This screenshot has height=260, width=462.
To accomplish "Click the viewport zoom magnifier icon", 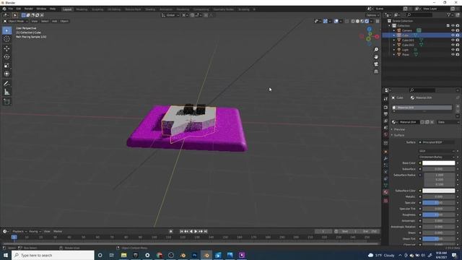I will (376, 50).
